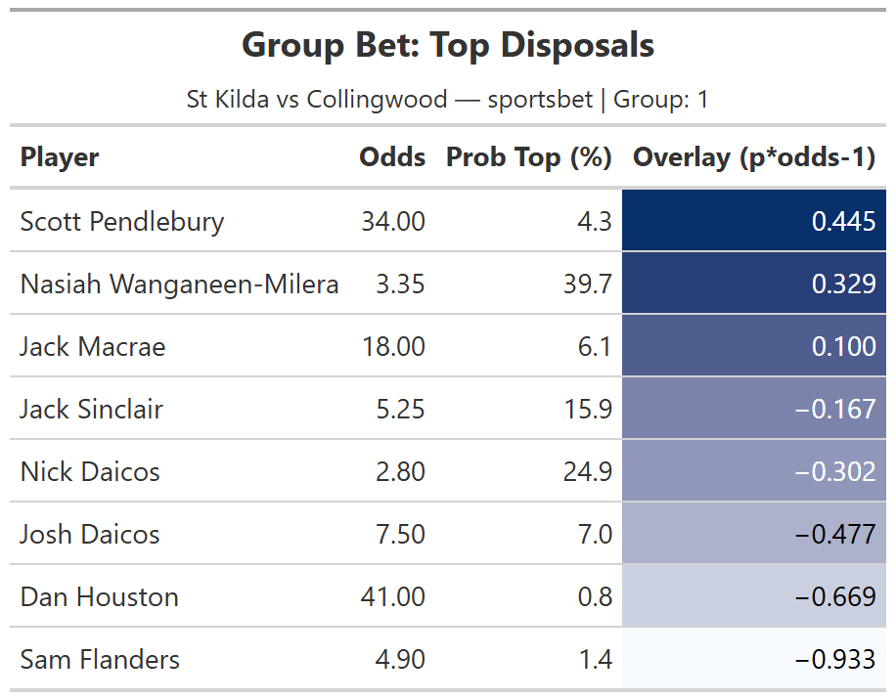Click the St Kilda vs Collingwood subtitle
Screen dimensions: 896x700
(x=447, y=100)
